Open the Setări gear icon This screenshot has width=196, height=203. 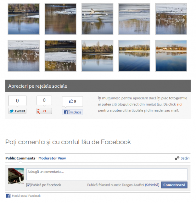pos(177,158)
